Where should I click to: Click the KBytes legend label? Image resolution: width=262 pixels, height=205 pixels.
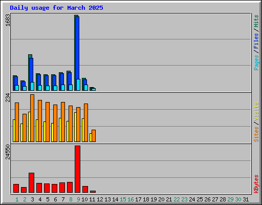(256, 184)
